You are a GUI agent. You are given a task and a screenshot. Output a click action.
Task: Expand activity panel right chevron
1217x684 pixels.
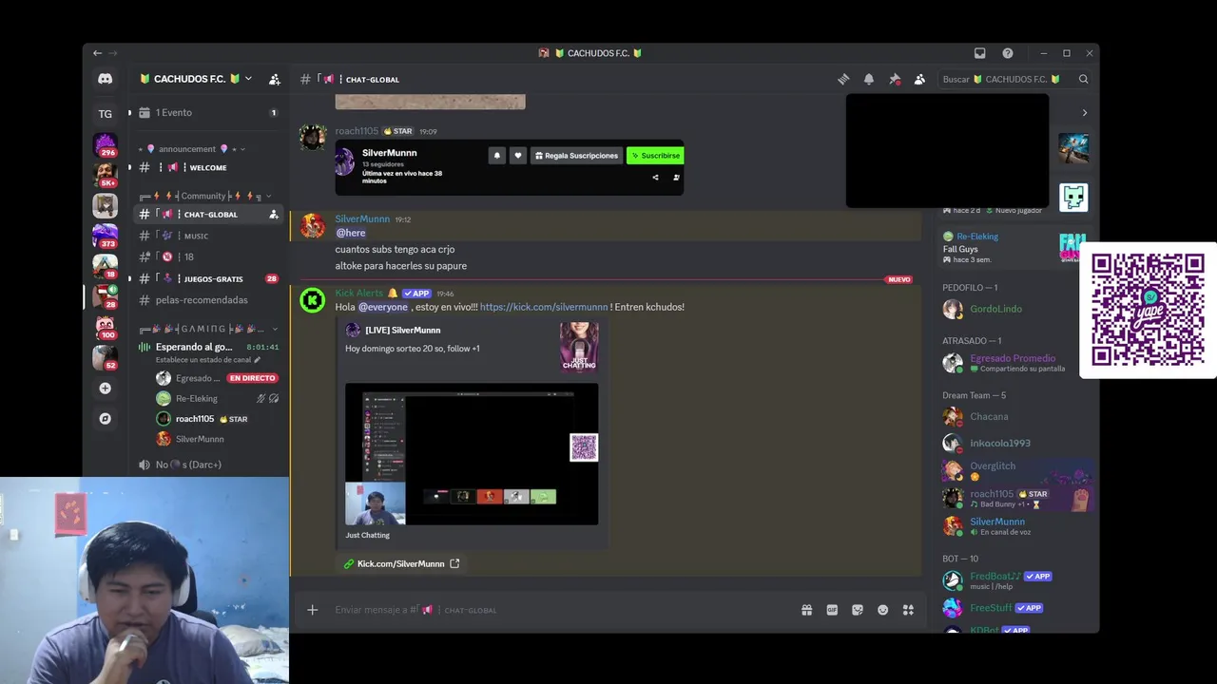[x=1085, y=113]
